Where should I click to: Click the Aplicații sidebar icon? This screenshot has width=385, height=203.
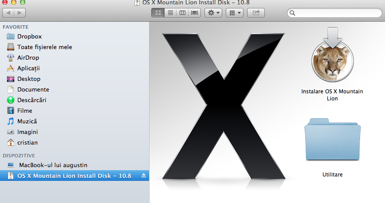click(x=11, y=68)
